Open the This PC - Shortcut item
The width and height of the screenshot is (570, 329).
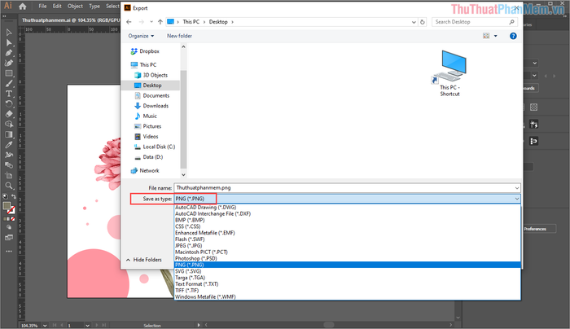tap(449, 73)
